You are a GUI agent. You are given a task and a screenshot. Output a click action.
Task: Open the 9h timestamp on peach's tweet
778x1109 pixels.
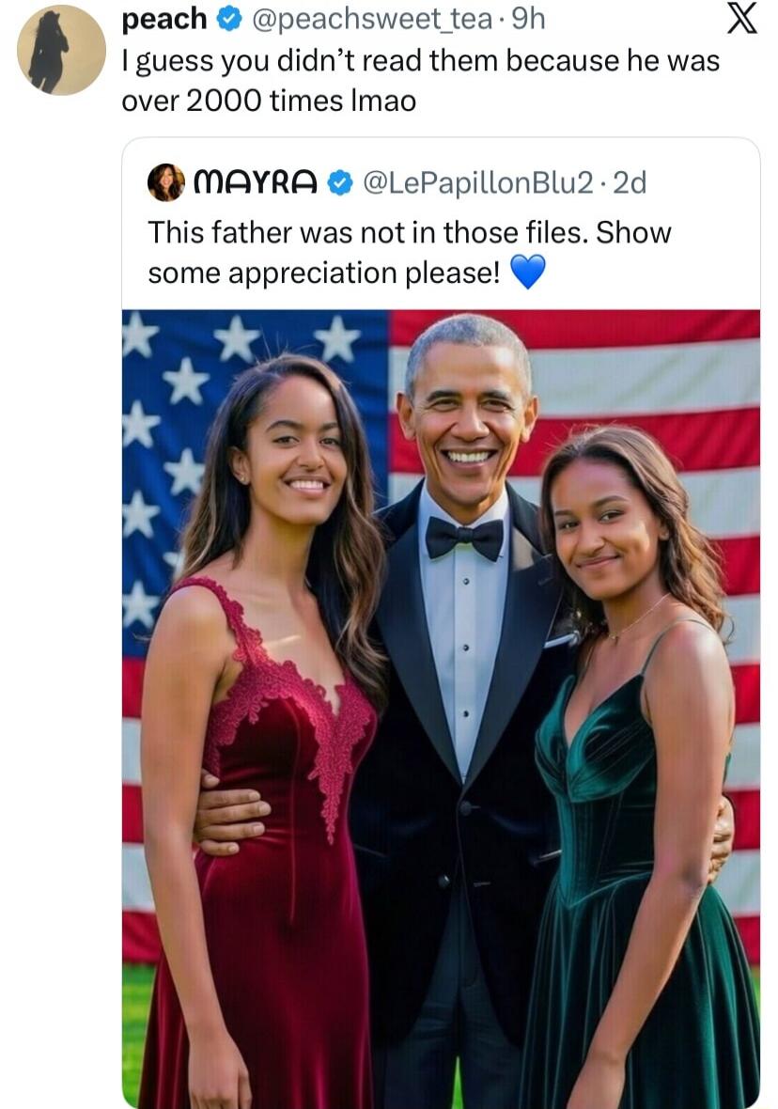[x=529, y=19]
